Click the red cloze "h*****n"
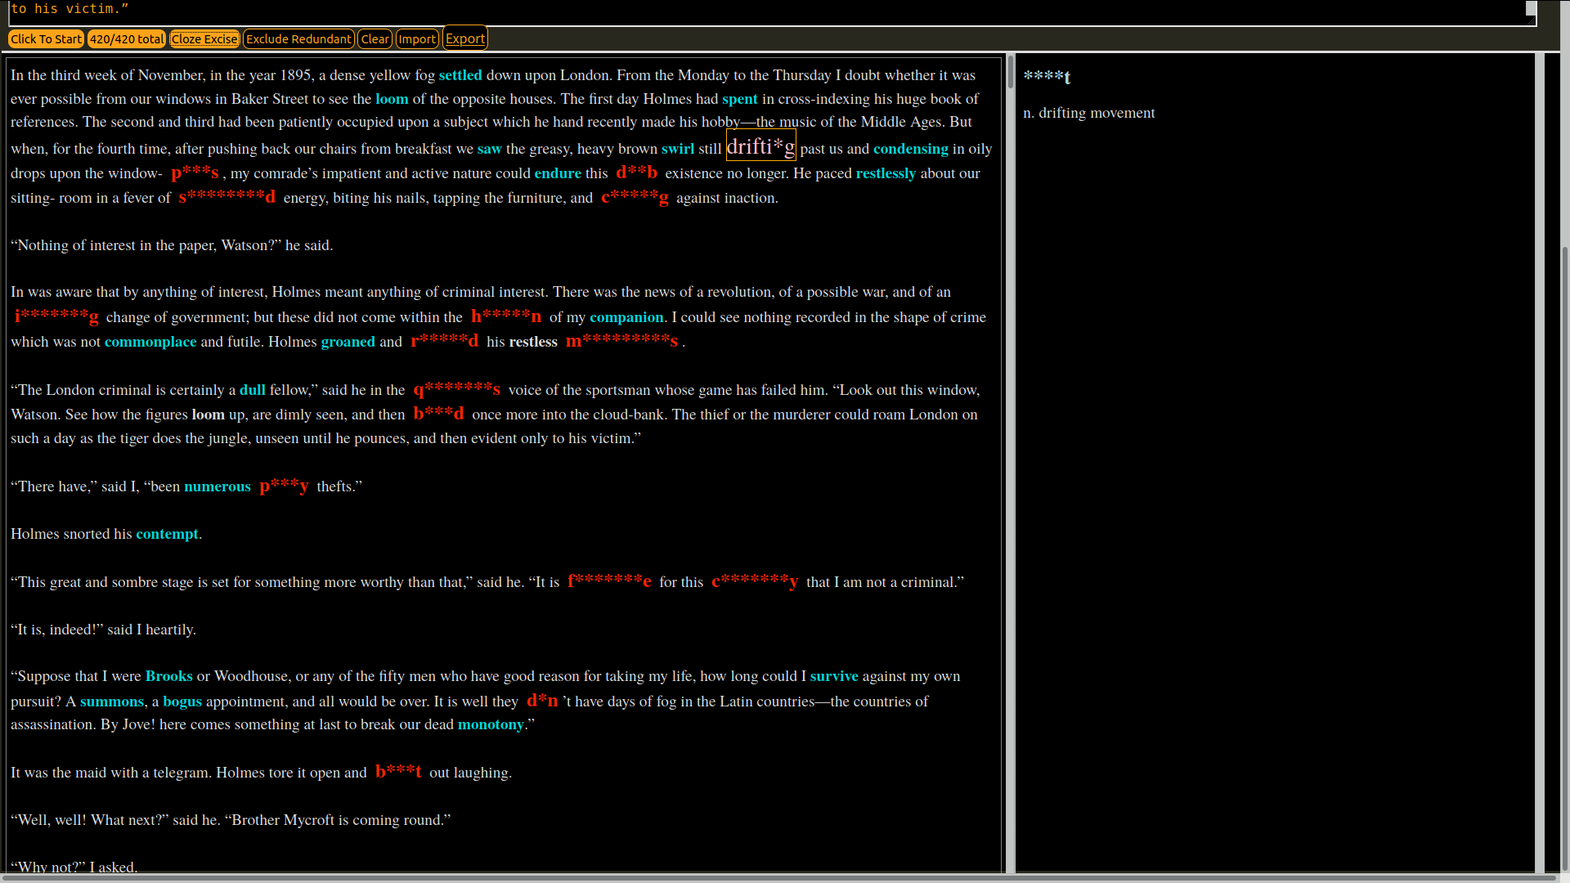The image size is (1570, 883). click(506, 316)
